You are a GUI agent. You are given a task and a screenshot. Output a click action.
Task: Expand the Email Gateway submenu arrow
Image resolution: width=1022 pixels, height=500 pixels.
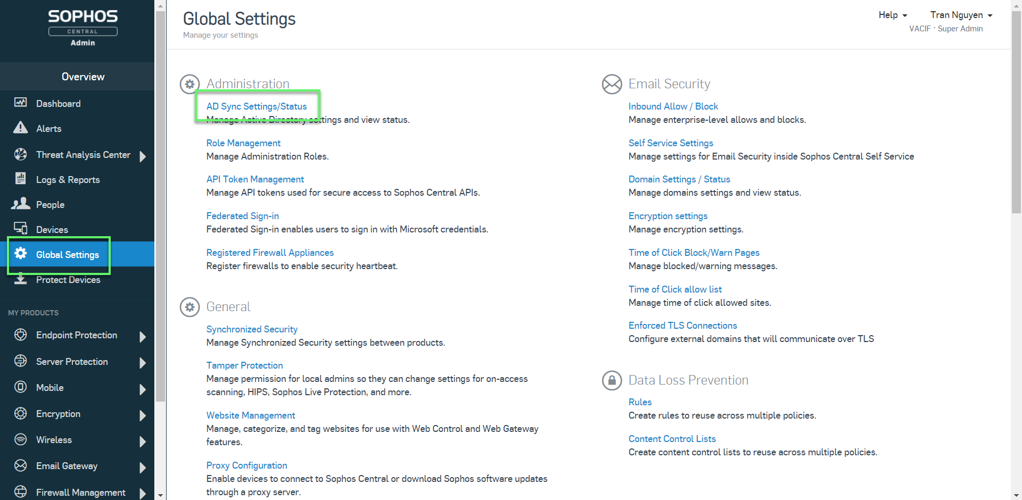click(143, 467)
